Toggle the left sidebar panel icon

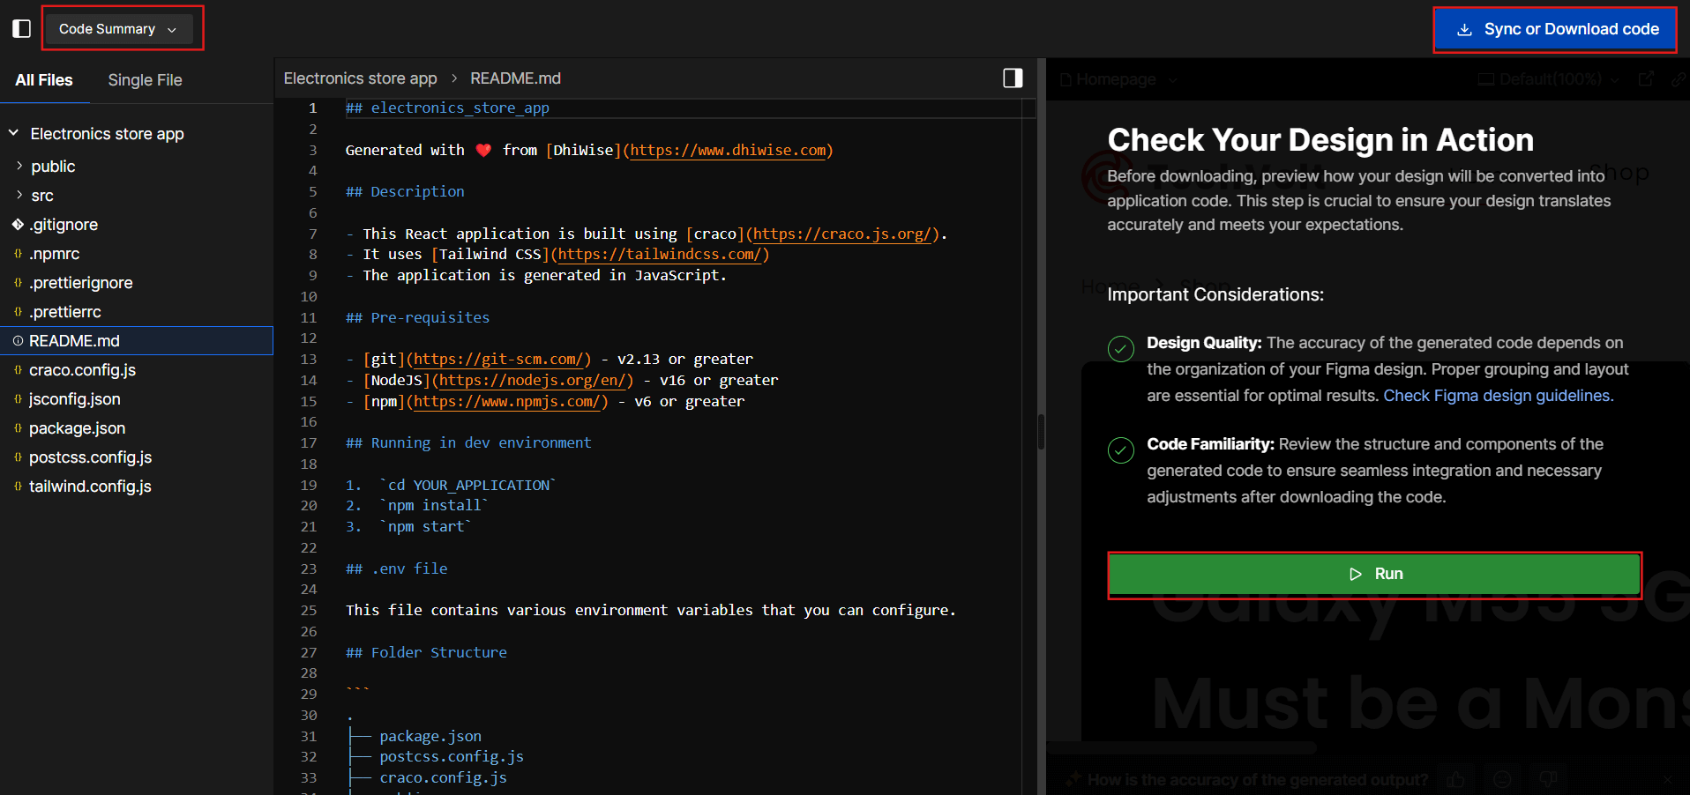pyautogui.click(x=22, y=29)
